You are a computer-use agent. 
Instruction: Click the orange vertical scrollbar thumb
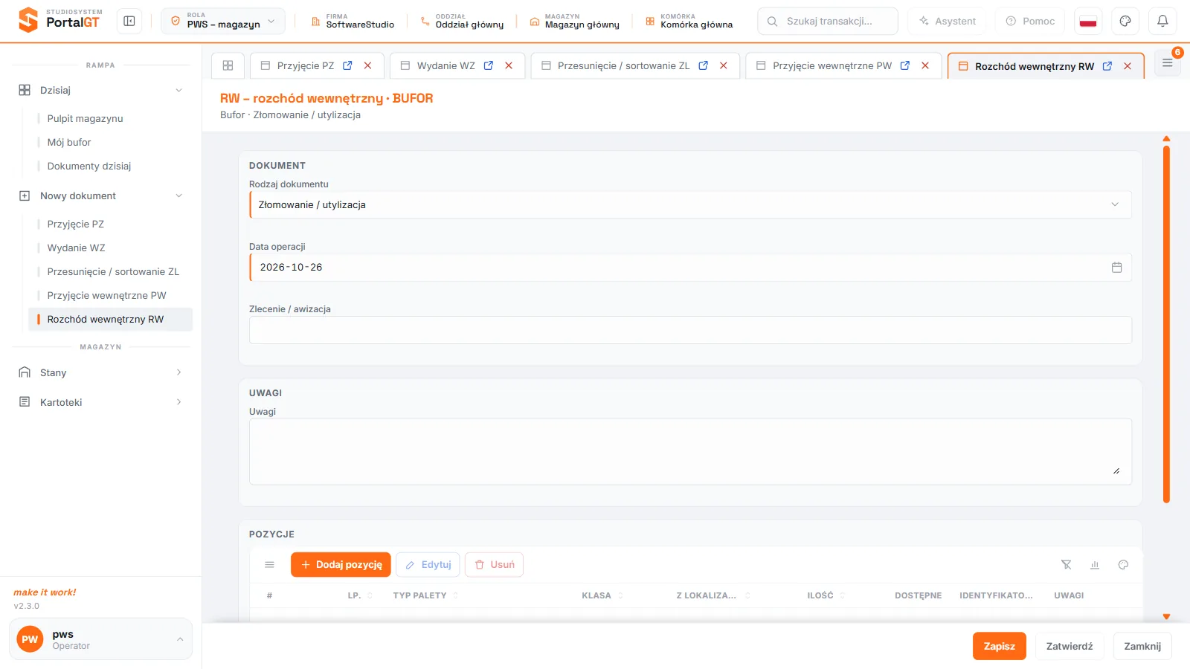(1166, 324)
